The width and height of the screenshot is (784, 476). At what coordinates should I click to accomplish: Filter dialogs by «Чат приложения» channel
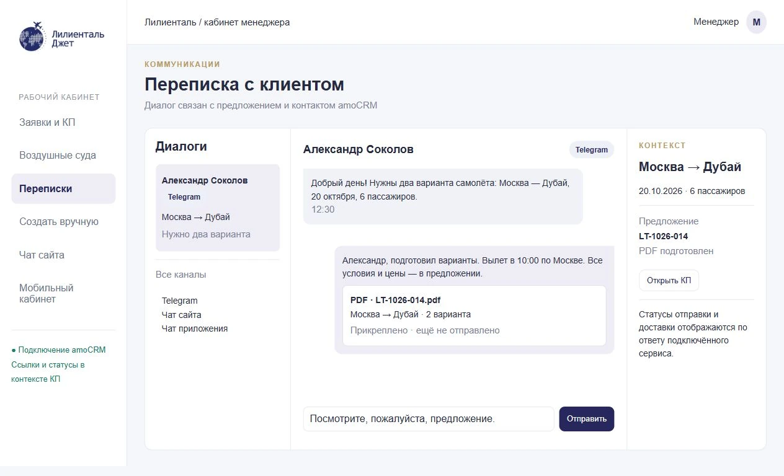[x=195, y=328]
